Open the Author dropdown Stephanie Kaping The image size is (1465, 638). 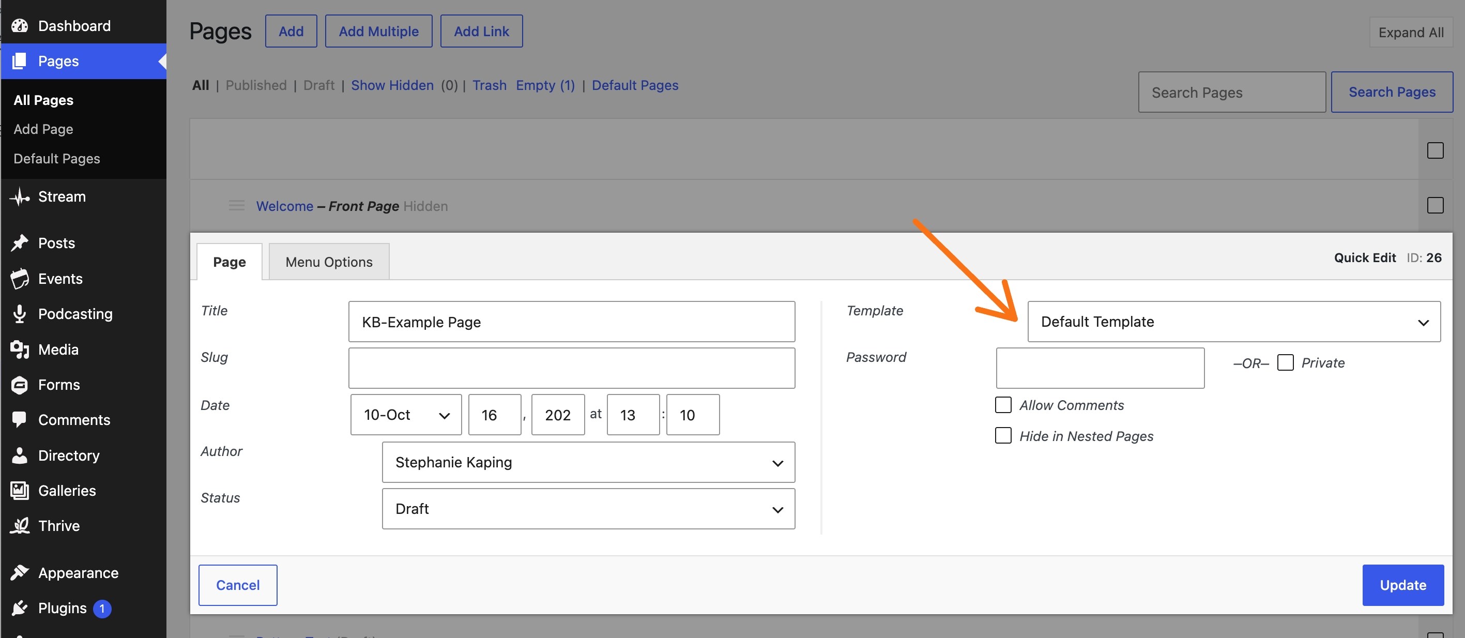coord(589,463)
